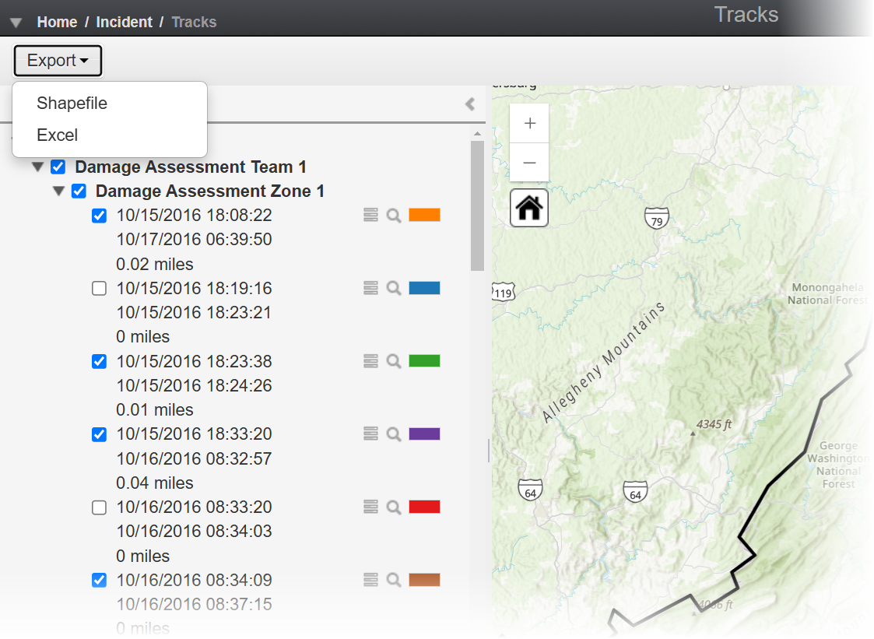Collapse the Damage Assessment Team 1 tree
The height and width of the screenshot is (639, 874).
(x=37, y=167)
